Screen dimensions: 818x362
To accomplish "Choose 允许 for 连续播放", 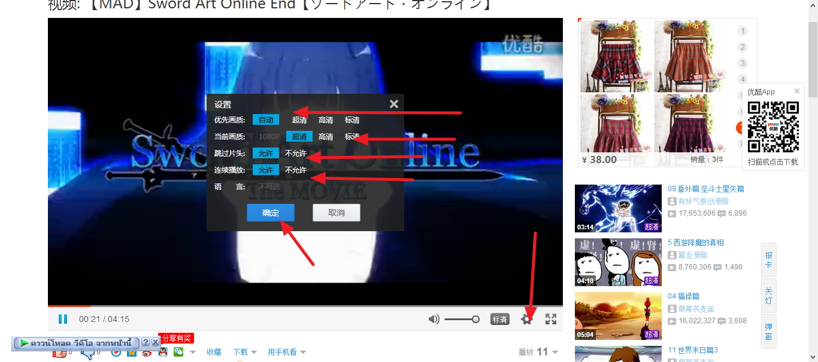I will coord(266,170).
